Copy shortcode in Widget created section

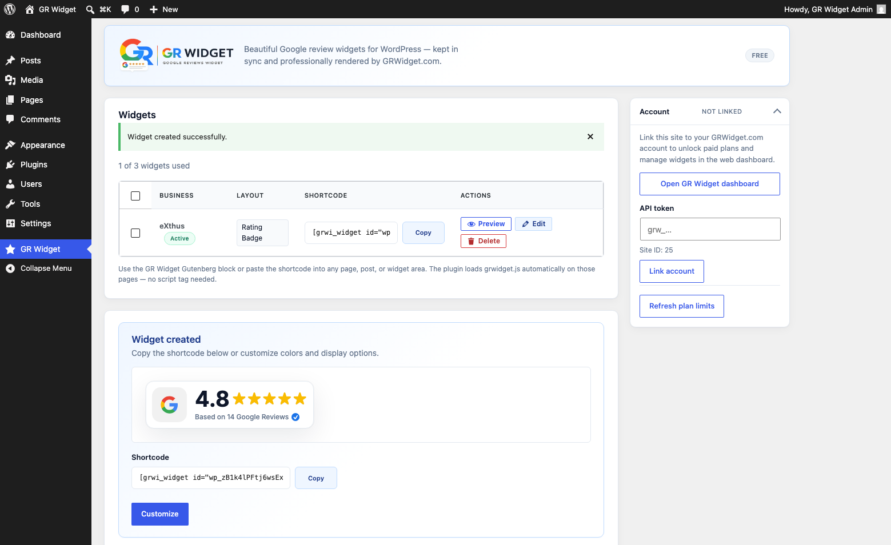pos(316,478)
